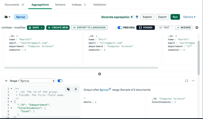Image resolution: width=203 pixels, height=119 pixels.
Task: Click horizontal scrollbar of preview documents
Action: (81, 68)
